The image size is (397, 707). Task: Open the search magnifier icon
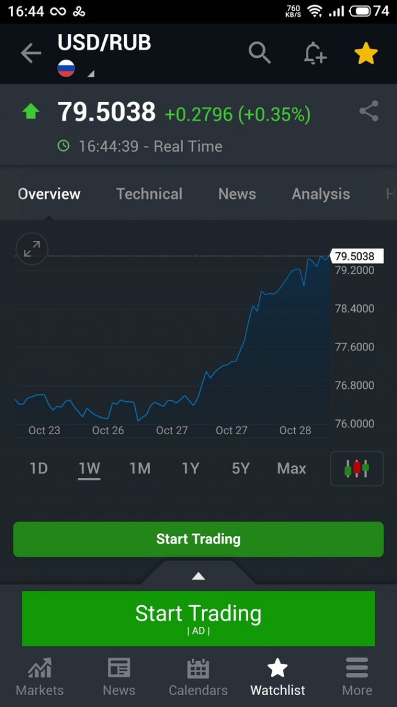260,53
